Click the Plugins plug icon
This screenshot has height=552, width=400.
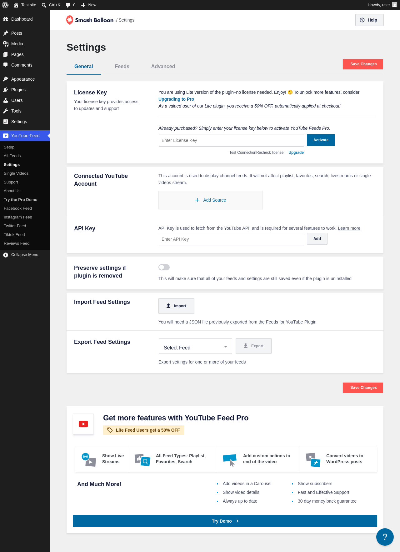(6, 90)
